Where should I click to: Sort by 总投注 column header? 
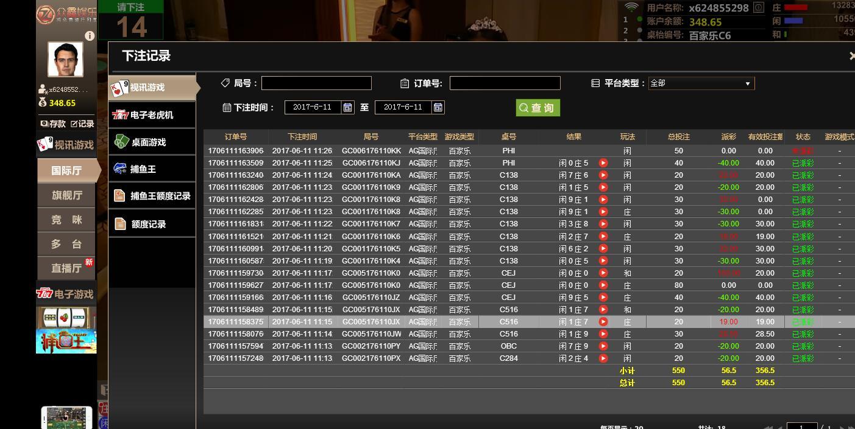678,137
